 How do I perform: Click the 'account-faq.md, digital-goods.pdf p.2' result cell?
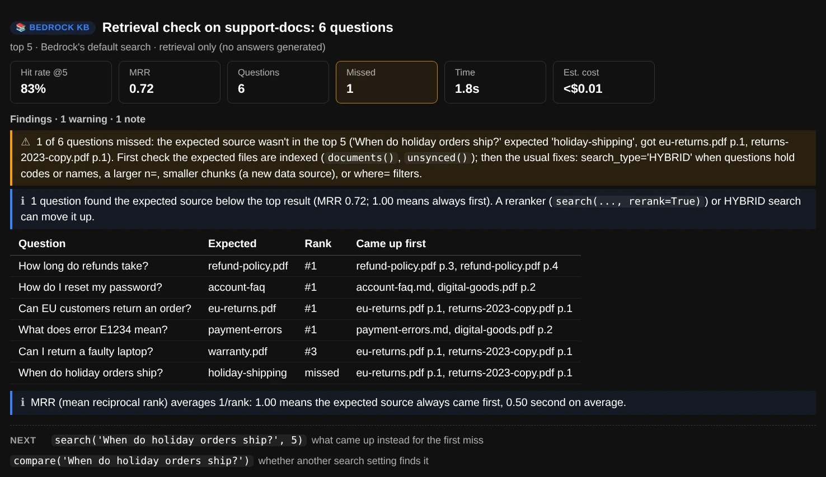coord(446,287)
